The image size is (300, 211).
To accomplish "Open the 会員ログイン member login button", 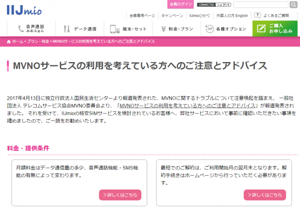I will [181, 4].
